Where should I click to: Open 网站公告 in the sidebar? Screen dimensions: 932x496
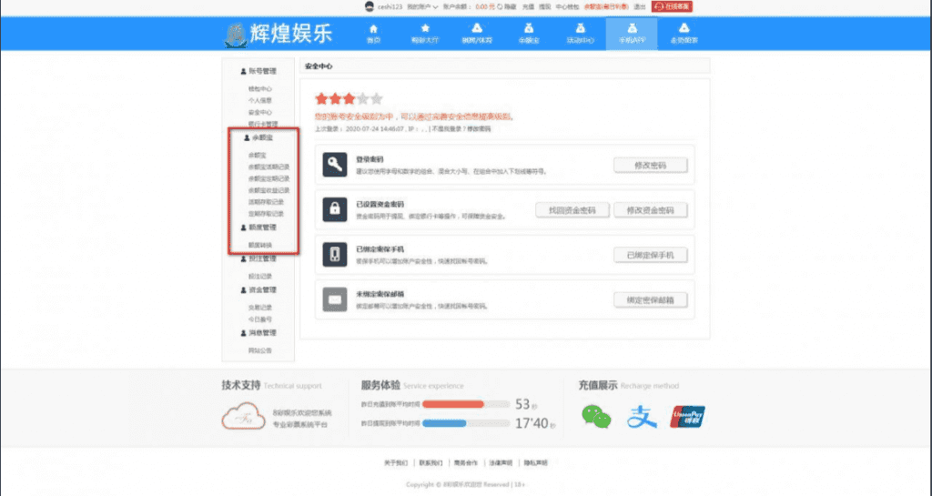point(259,350)
